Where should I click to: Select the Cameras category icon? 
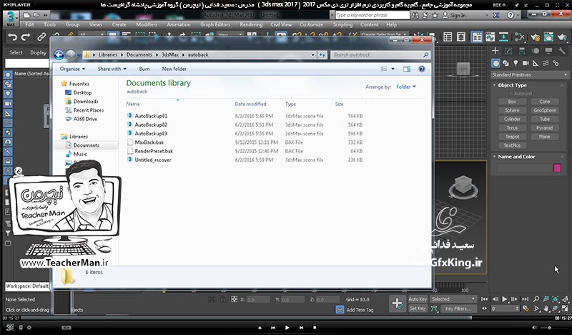526,63
